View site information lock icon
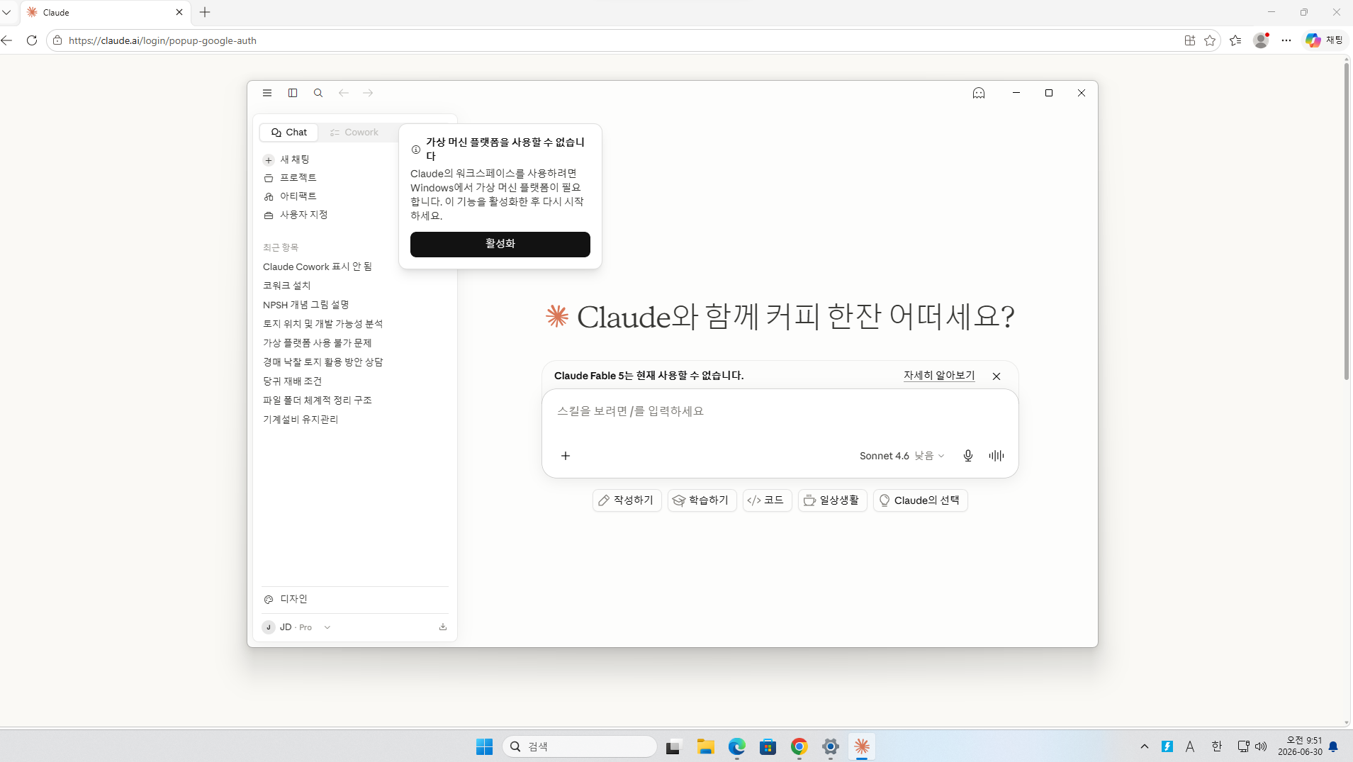1353x762 pixels. (57, 40)
